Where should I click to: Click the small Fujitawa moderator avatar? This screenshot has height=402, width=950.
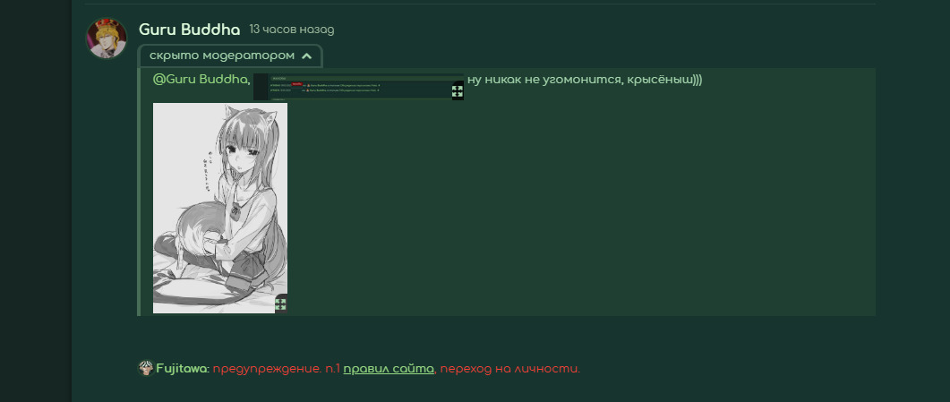point(146,368)
